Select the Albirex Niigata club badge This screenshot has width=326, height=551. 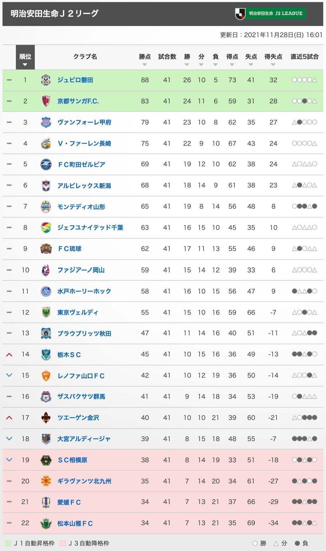coord(46,186)
